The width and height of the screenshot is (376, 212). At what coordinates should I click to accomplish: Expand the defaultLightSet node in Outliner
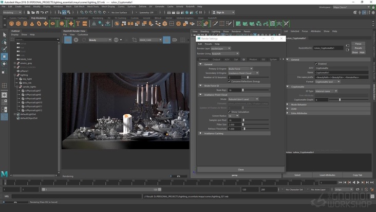14,114
